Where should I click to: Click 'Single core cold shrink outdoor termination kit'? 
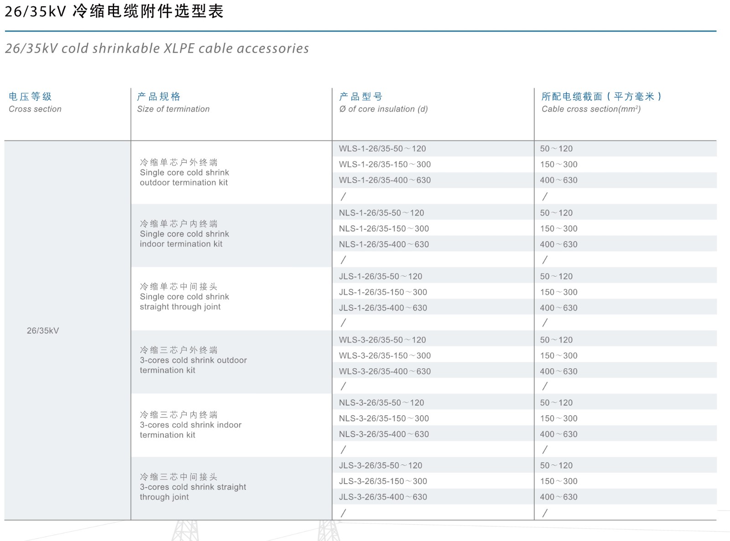click(184, 173)
